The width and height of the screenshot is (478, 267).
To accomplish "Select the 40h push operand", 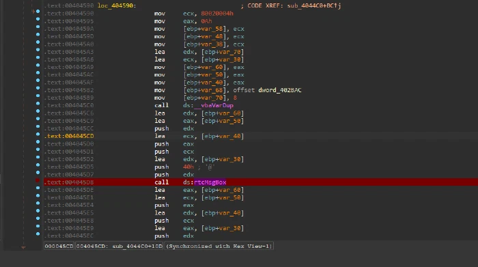I will [188, 167].
